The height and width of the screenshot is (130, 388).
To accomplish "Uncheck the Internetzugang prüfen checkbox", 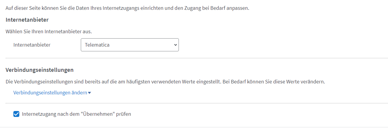I will pos(16,114).
